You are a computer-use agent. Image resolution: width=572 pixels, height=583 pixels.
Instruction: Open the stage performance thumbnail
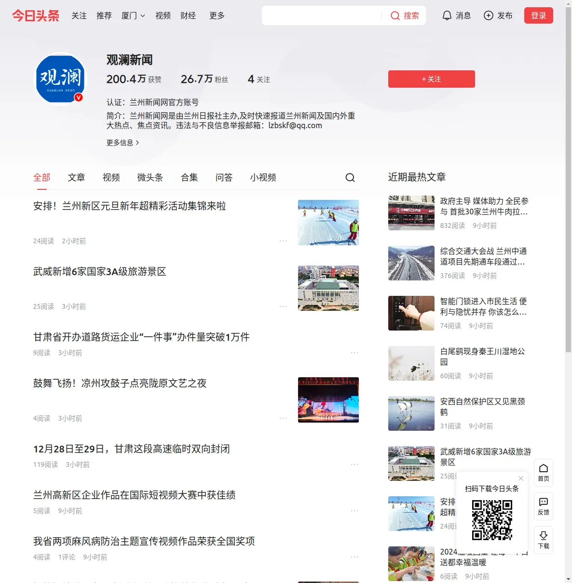click(x=328, y=400)
